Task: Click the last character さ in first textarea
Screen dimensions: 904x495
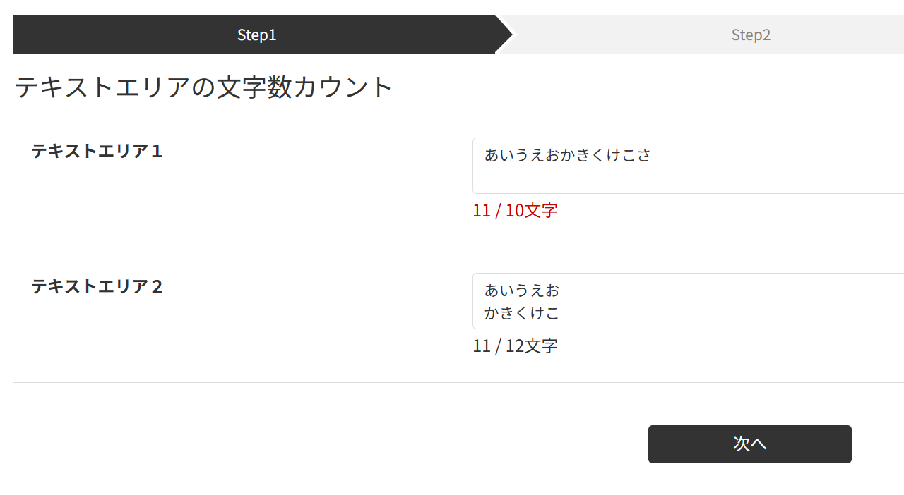Action: coord(643,155)
